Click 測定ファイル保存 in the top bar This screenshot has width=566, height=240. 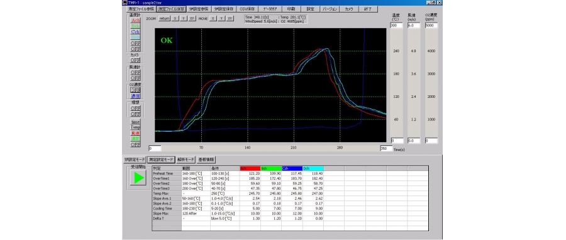pos(172,8)
